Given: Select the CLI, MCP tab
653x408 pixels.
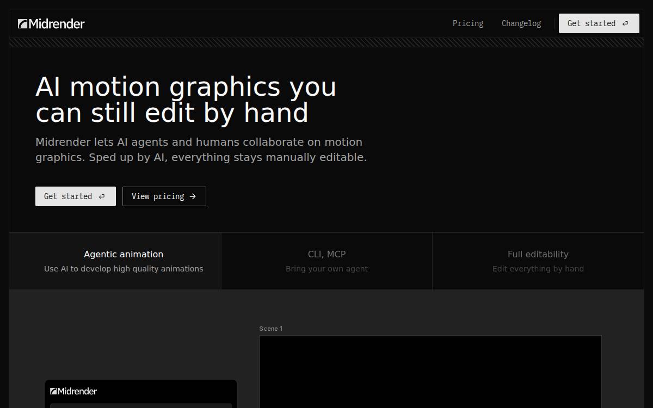Looking at the screenshot, I should coord(326,261).
